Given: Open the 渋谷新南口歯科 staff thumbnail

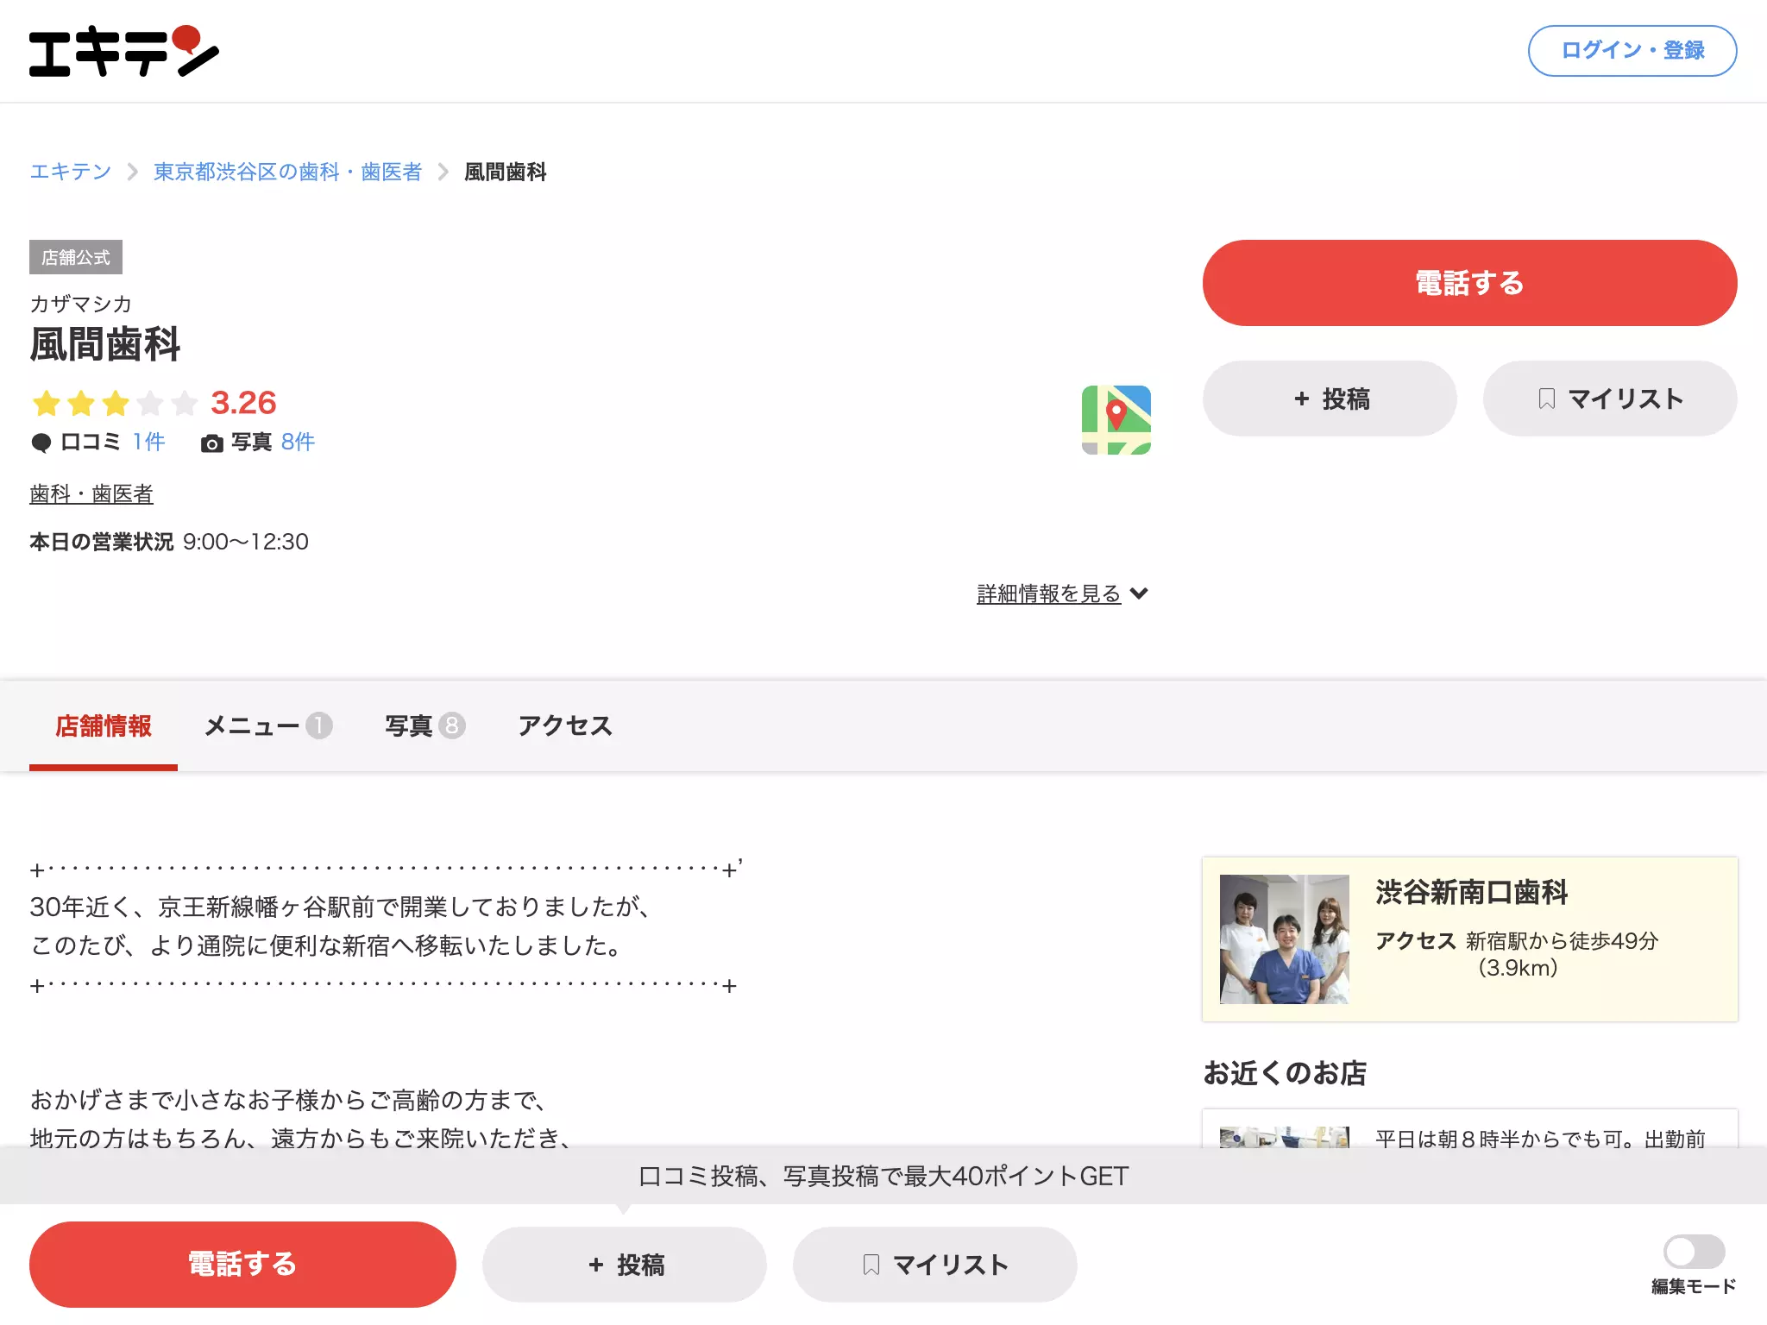Looking at the screenshot, I should point(1284,939).
